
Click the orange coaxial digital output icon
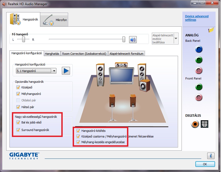[x=195, y=124]
